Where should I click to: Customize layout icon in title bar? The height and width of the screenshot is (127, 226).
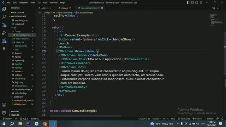[x=201, y=2]
